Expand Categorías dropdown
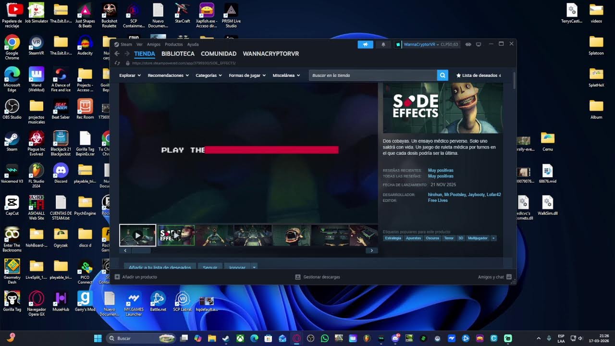 [x=209, y=75]
